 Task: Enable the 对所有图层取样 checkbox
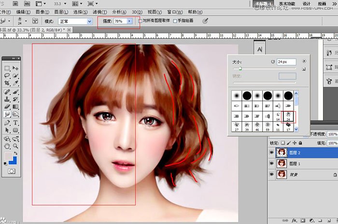tap(141, 21)
